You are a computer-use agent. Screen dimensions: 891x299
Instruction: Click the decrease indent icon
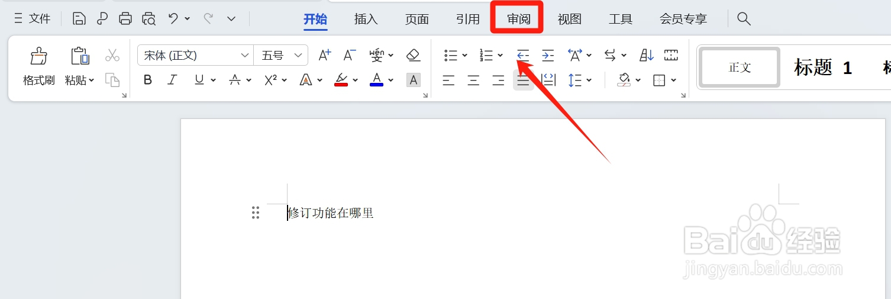coord(523,56)
